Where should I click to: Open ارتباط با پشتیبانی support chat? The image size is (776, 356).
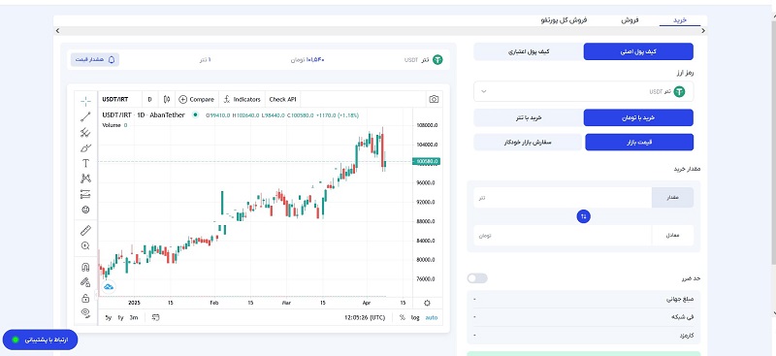point(40,340)
